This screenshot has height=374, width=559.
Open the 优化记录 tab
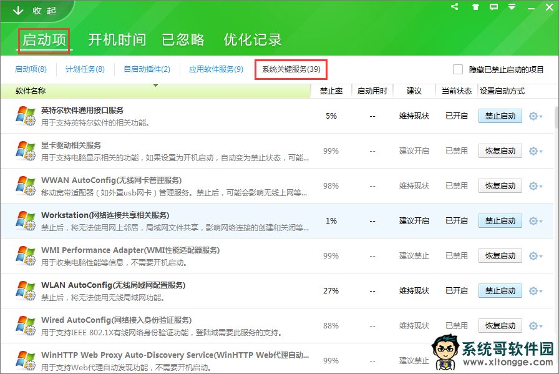tap(253, 40)
